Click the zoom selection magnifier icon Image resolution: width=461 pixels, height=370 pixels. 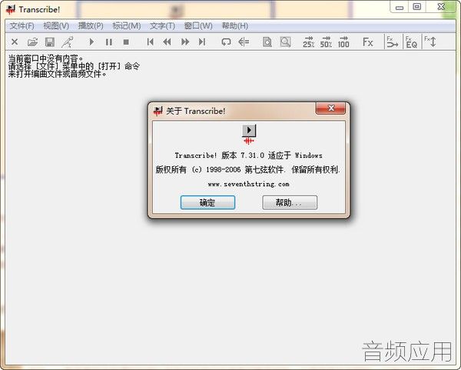point(285,42)
